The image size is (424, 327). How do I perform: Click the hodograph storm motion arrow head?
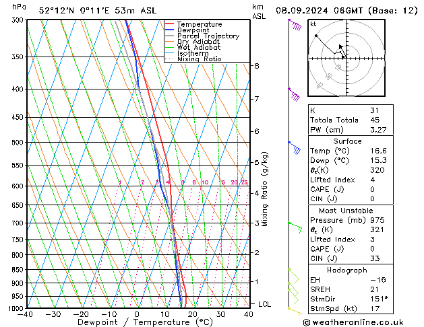pos(340,47)
